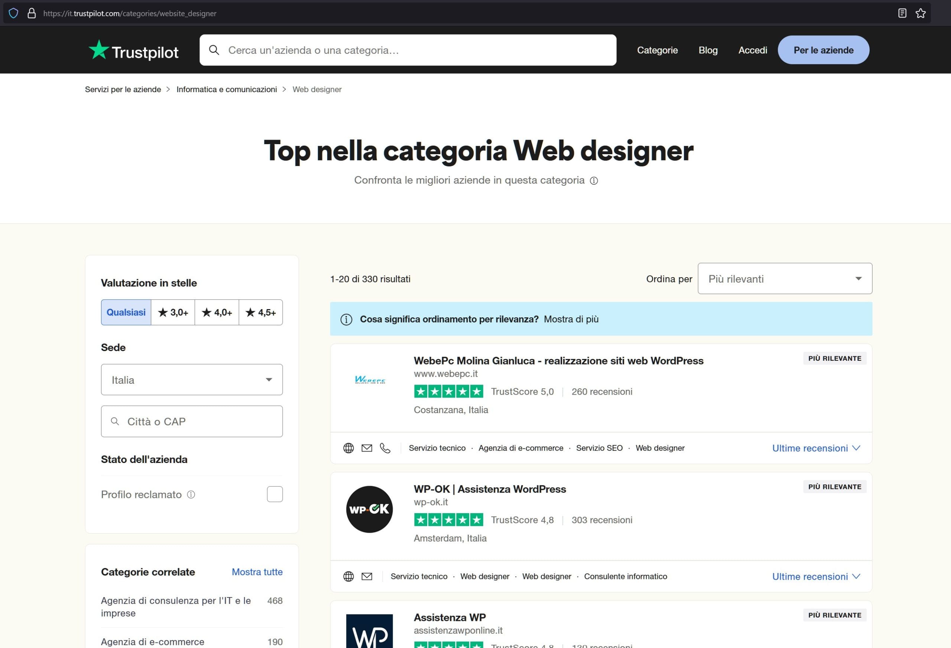Click info icon beside category subtitle
The image size is (951, 648).
(594, 181)
